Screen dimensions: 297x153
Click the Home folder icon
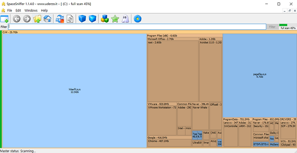[x=47, y=19]
